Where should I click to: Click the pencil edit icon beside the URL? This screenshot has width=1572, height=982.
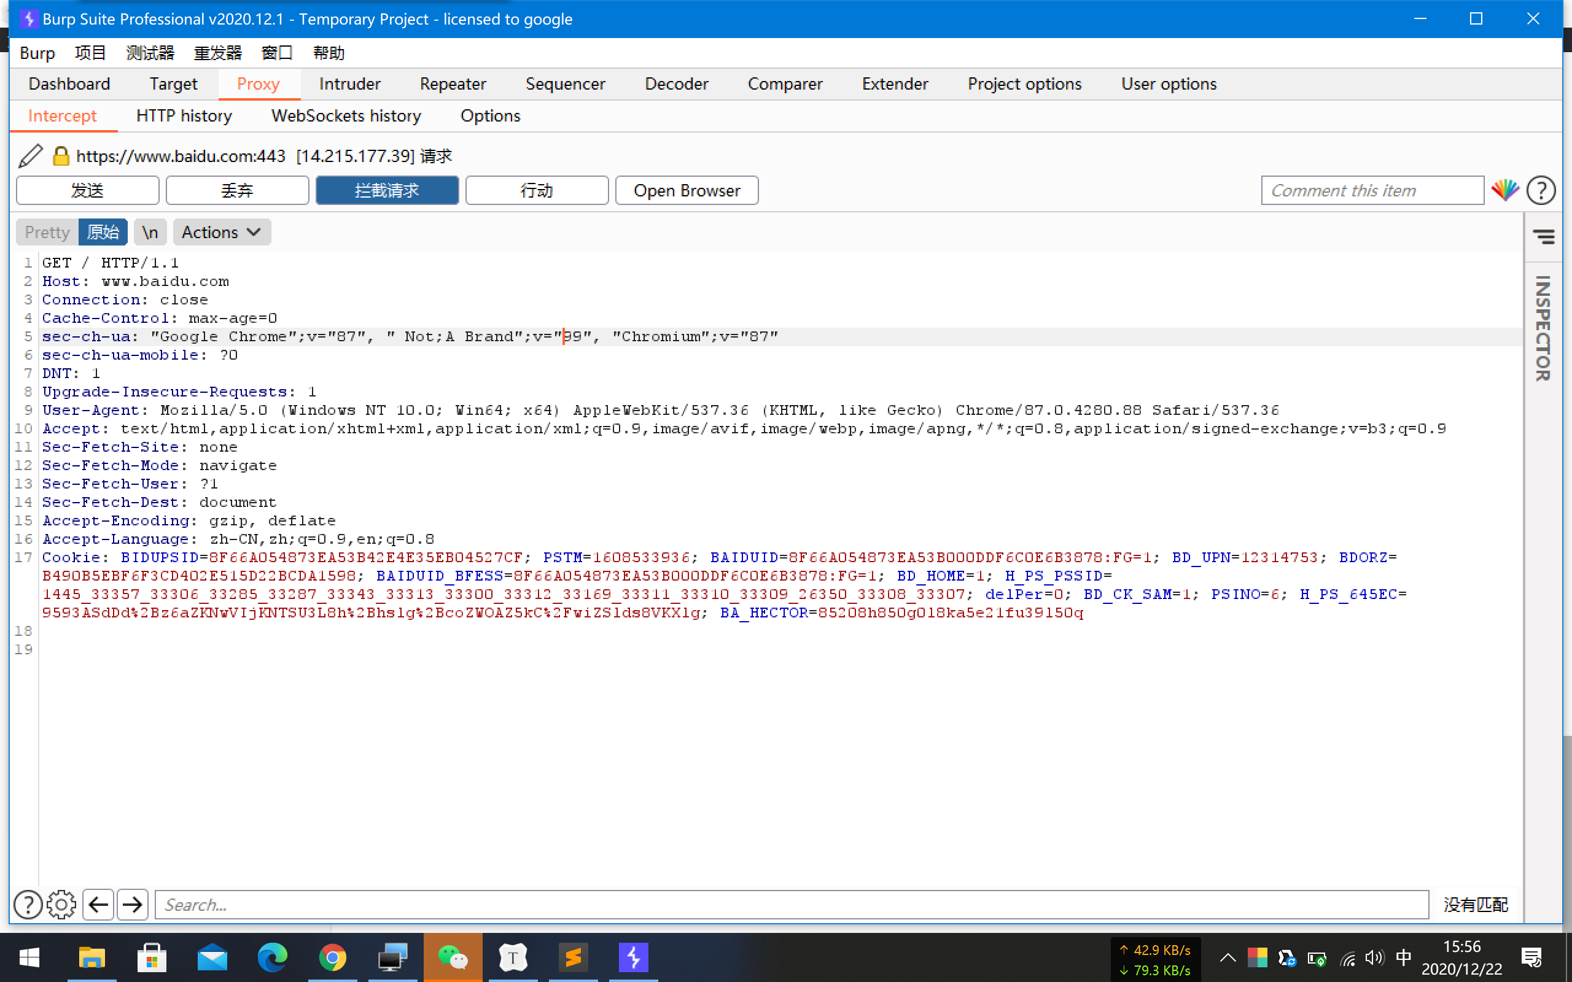(30, 156)
